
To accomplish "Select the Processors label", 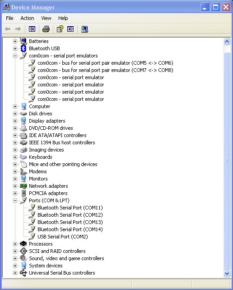I will (x=41, y=244).
